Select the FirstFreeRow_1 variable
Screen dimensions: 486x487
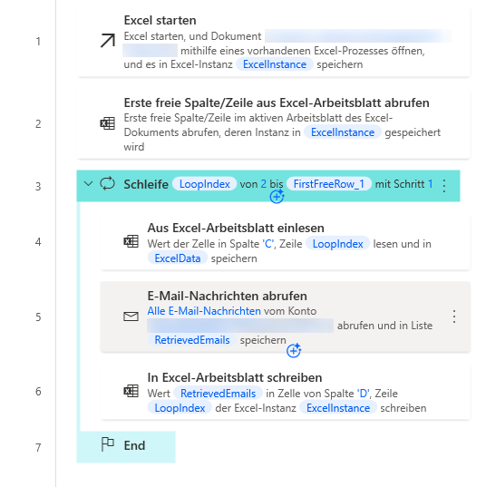coord(328,184)
